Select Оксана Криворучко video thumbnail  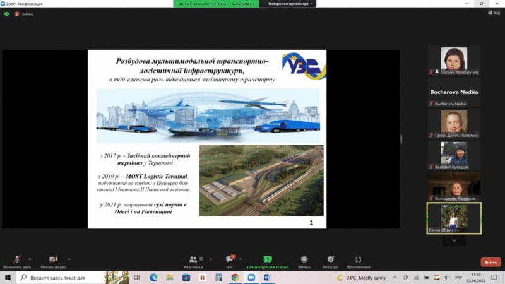tap(454, 61)
